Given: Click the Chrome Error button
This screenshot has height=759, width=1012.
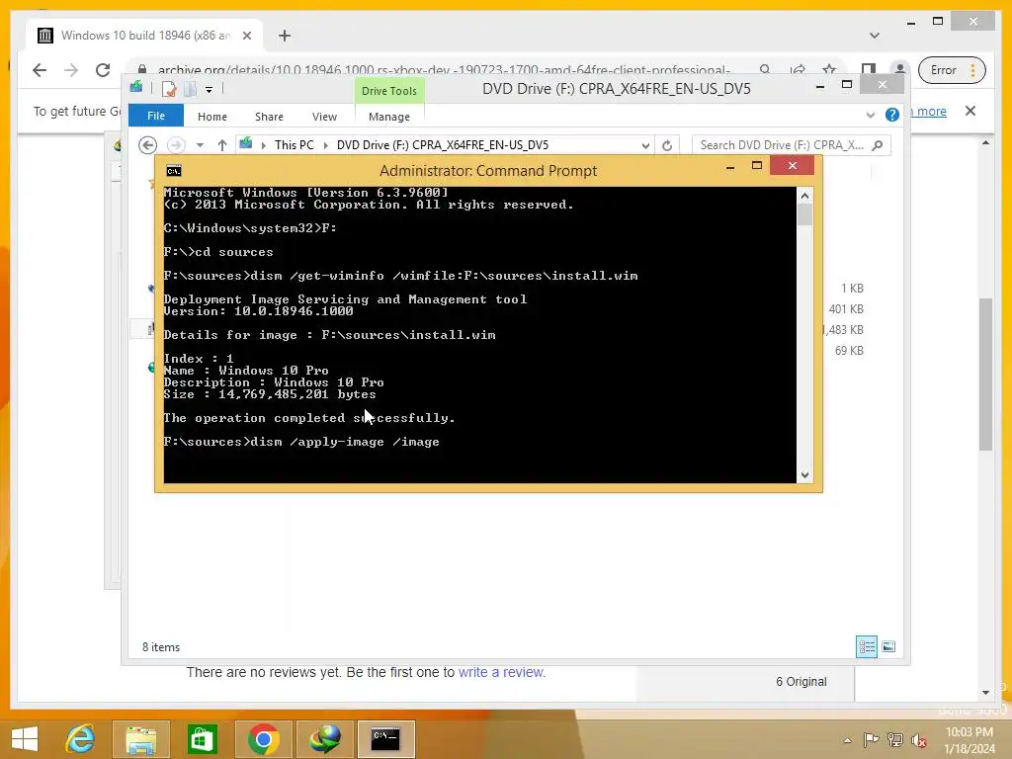Looking at the screenshot, I should [x=952, y=70].
